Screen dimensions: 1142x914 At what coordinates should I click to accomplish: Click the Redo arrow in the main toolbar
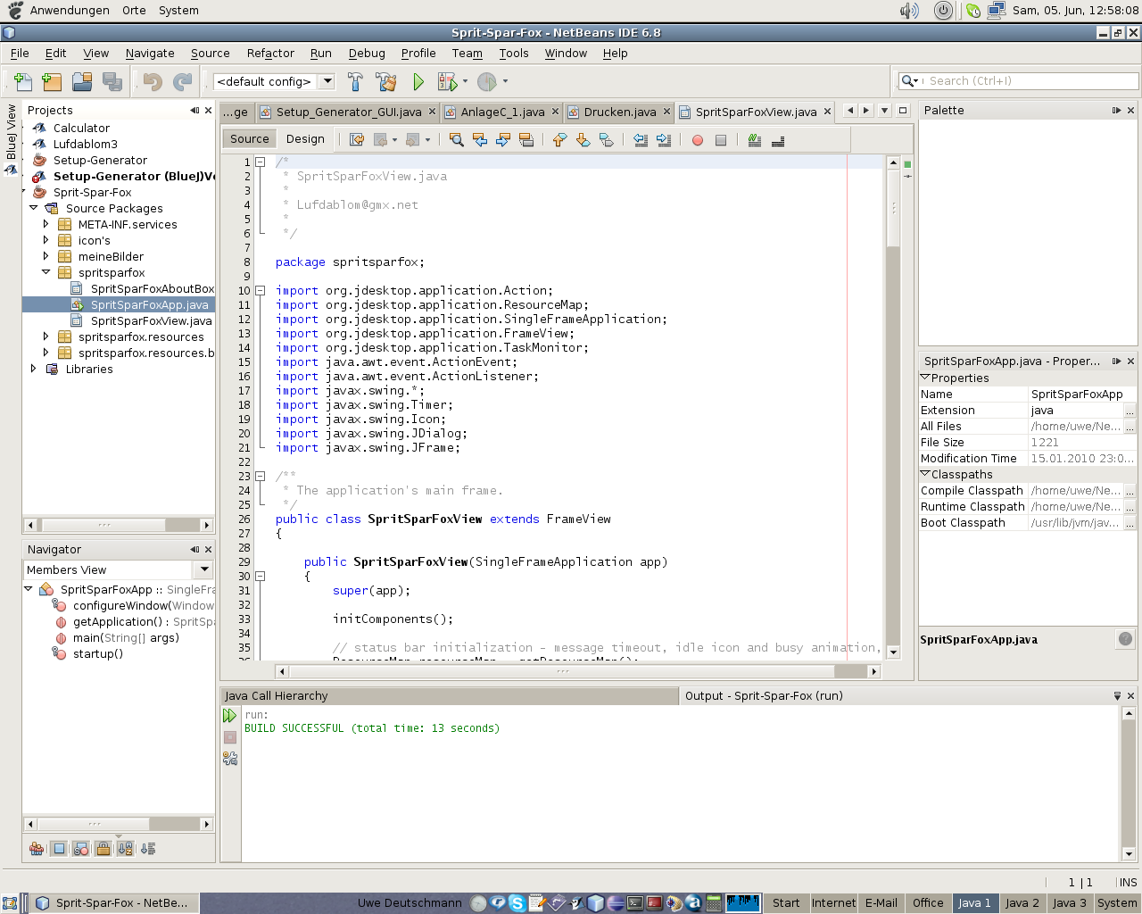[183, 81]
